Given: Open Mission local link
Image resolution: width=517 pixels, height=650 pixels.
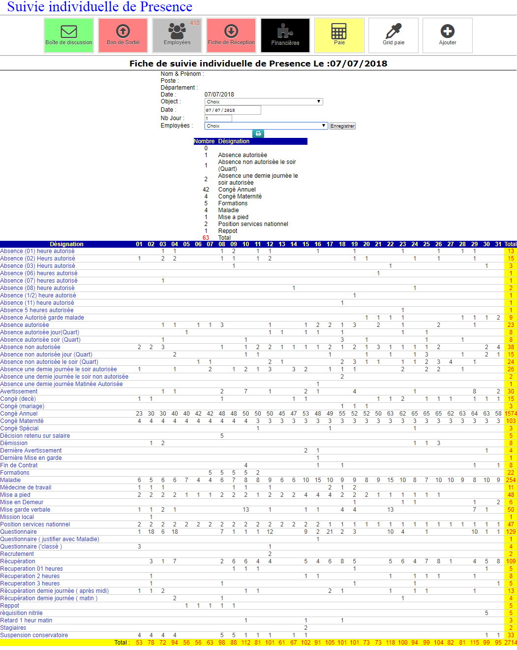Looking at the screenshot, I should tap(17, 517).
